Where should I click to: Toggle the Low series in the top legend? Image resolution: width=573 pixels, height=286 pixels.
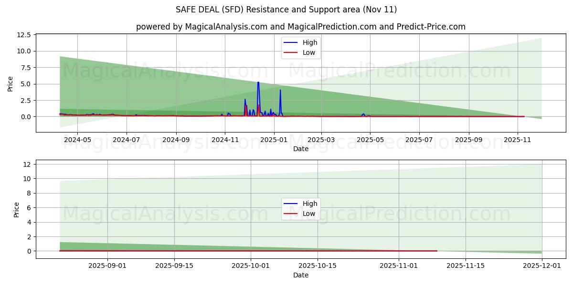(308, 52)
